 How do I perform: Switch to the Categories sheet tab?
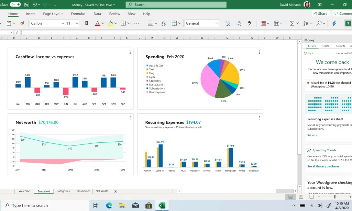pos(63,191)
